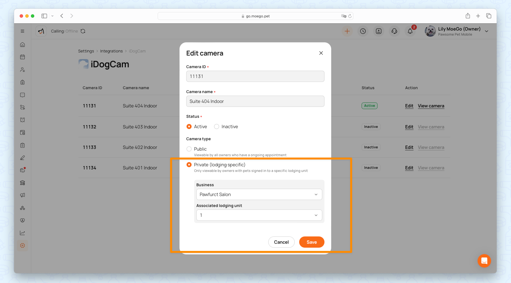Click into the Camera name input field
The width and height of the screenshot is (511, 283).
[255, 101]
